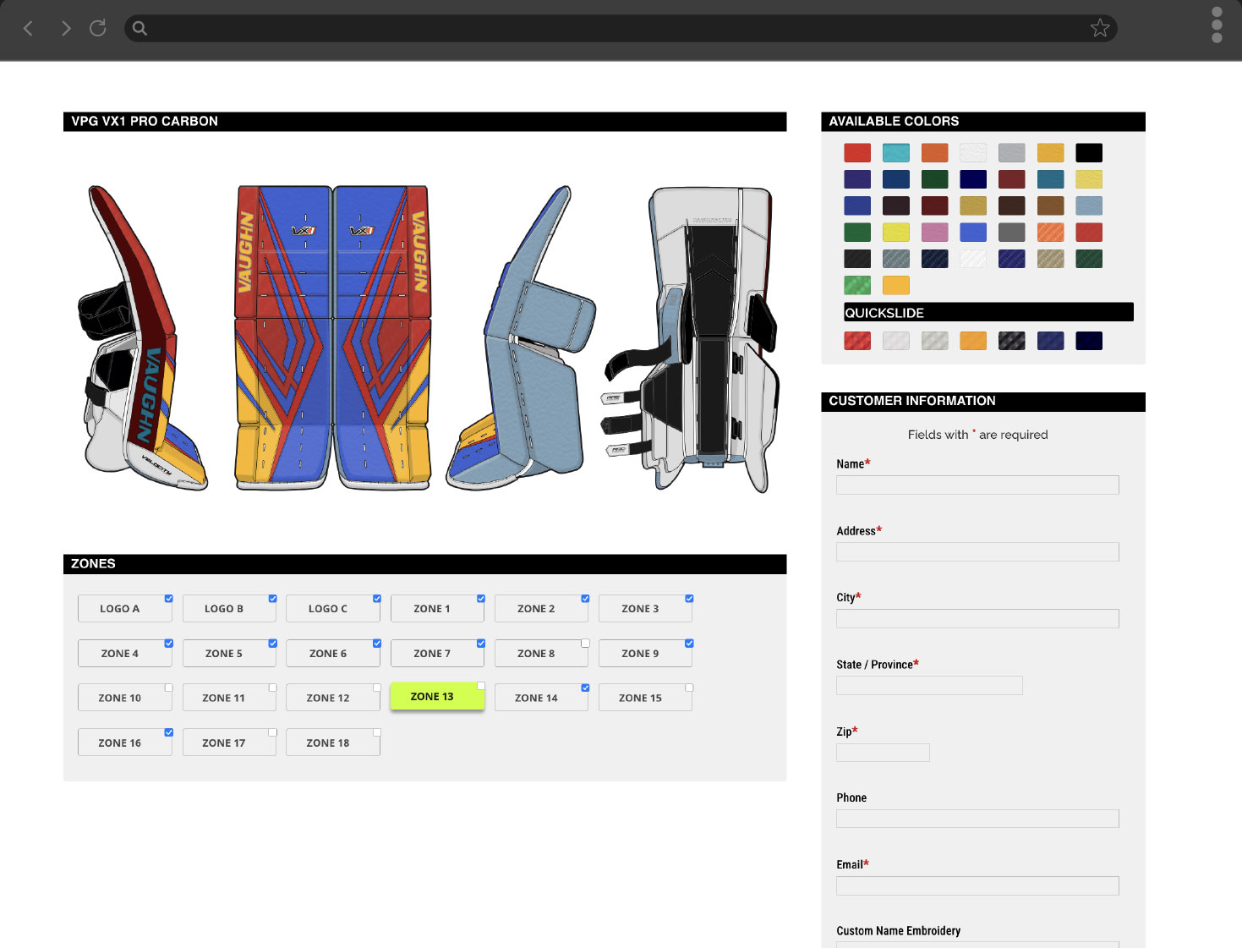Pick the black swatch in Available Colors
This screenshot has width=1242, height=948.
point(1089,152)
